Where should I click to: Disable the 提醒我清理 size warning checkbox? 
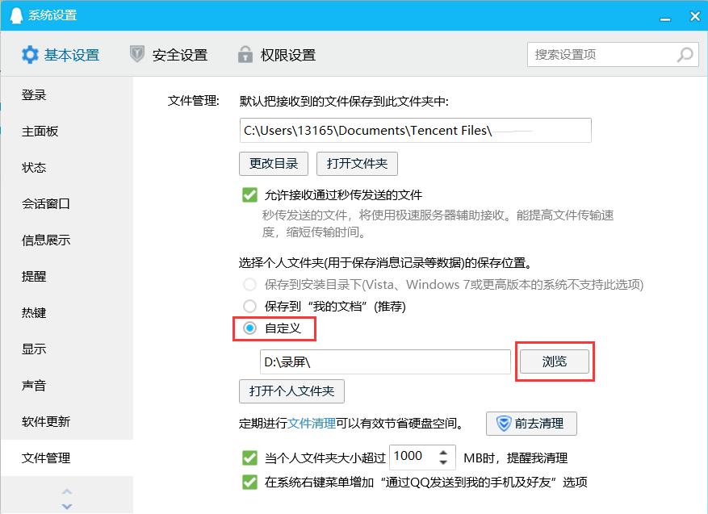pyautogui.click(x=249, y=458)
